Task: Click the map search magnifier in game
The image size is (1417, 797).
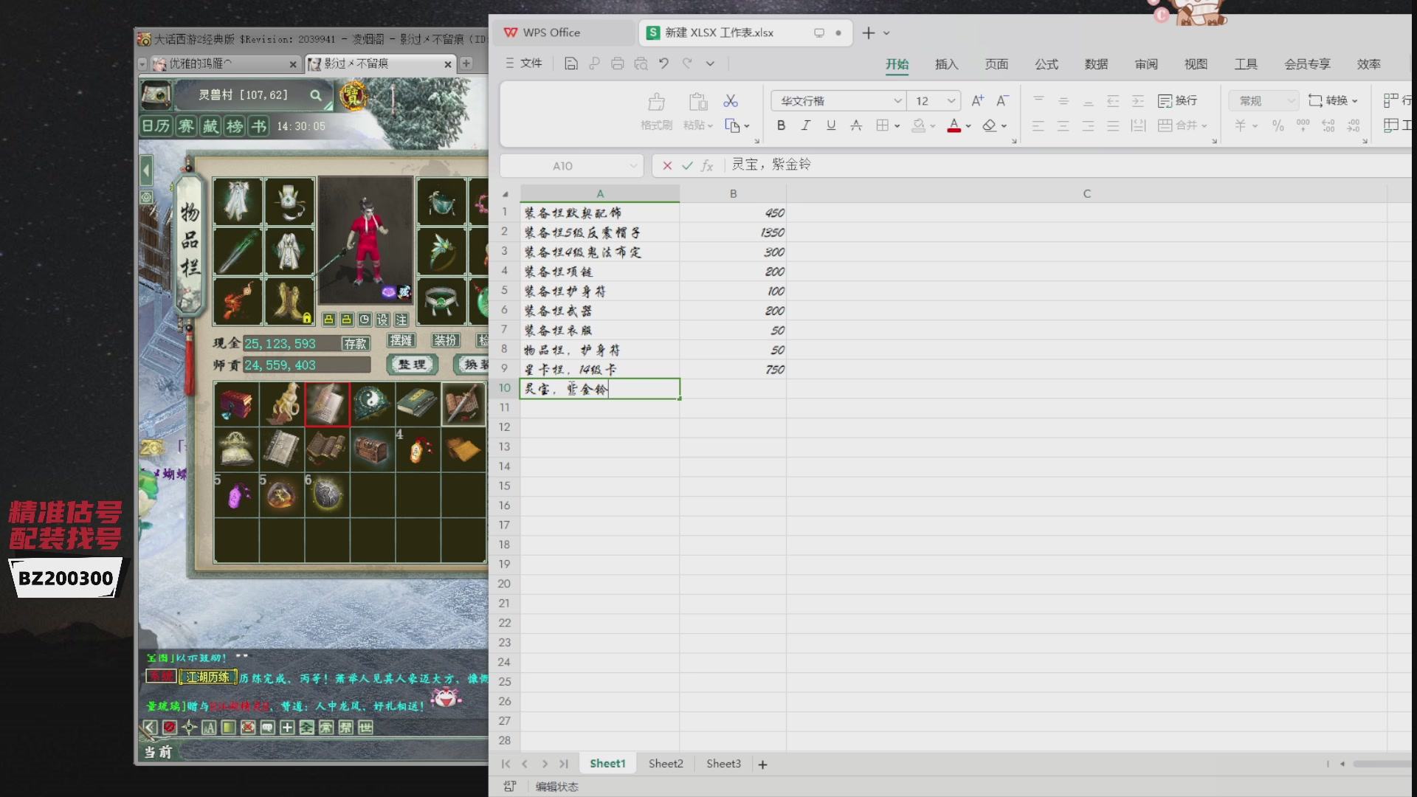Action: [316, 95]
